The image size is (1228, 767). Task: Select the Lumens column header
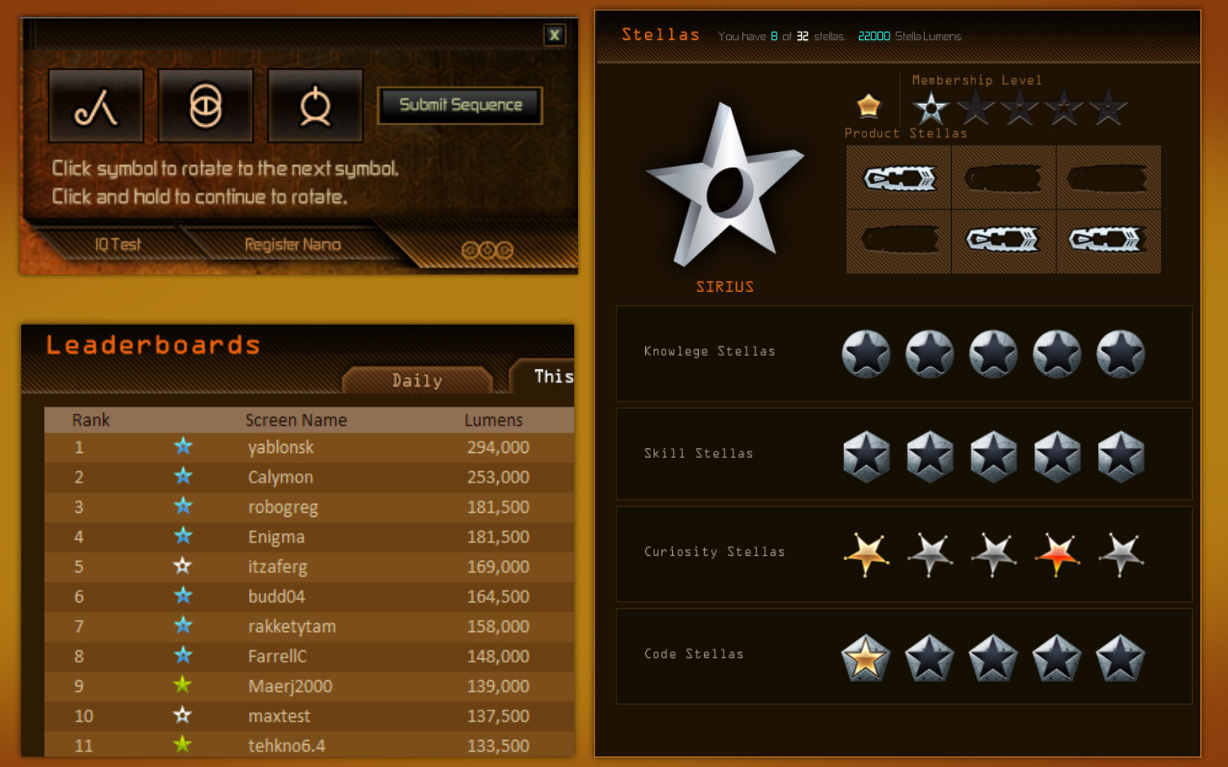tap(493, 420)
